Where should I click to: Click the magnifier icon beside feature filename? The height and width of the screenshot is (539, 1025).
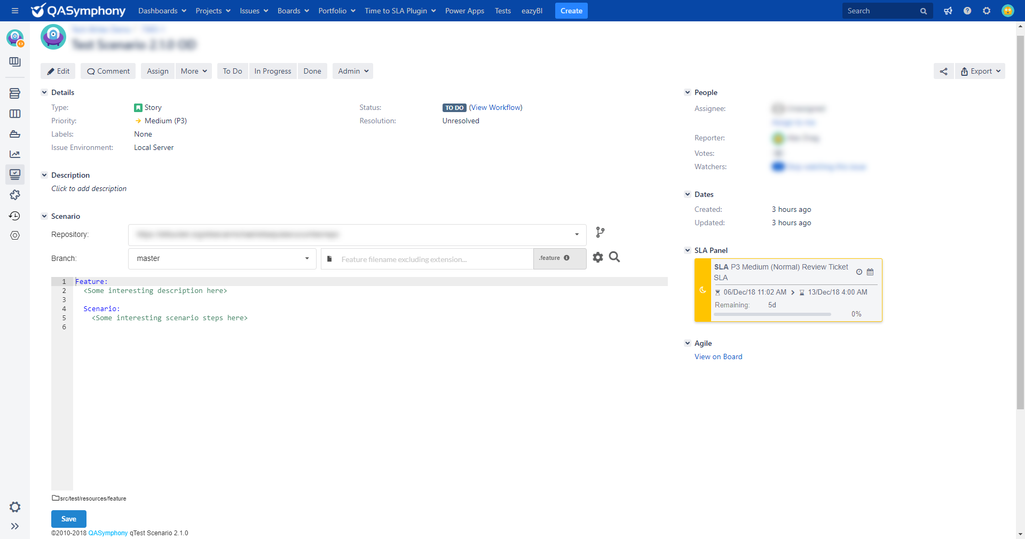614,257
